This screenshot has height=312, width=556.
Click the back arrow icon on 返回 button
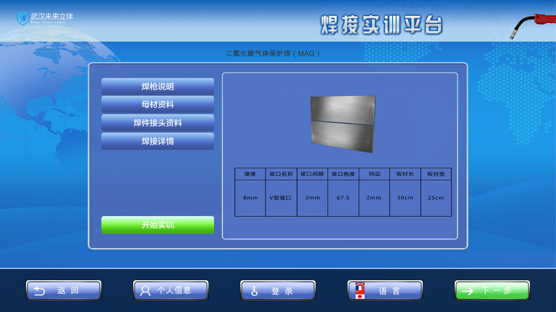click(39, 291)
